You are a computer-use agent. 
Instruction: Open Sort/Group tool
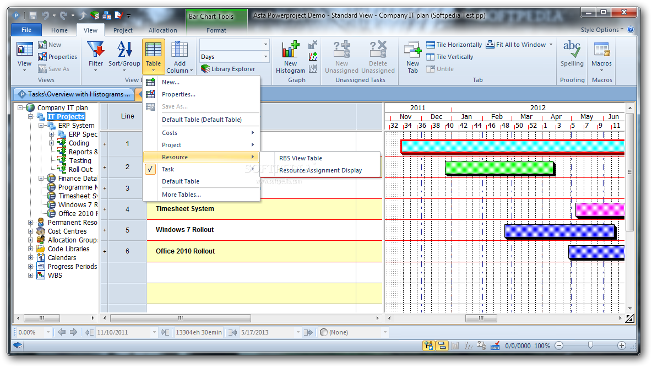[124, 56]
